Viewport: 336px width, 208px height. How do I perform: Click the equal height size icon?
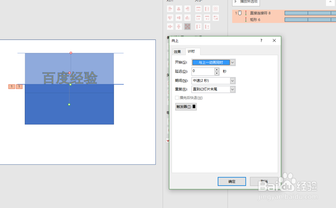coord(207,9)
